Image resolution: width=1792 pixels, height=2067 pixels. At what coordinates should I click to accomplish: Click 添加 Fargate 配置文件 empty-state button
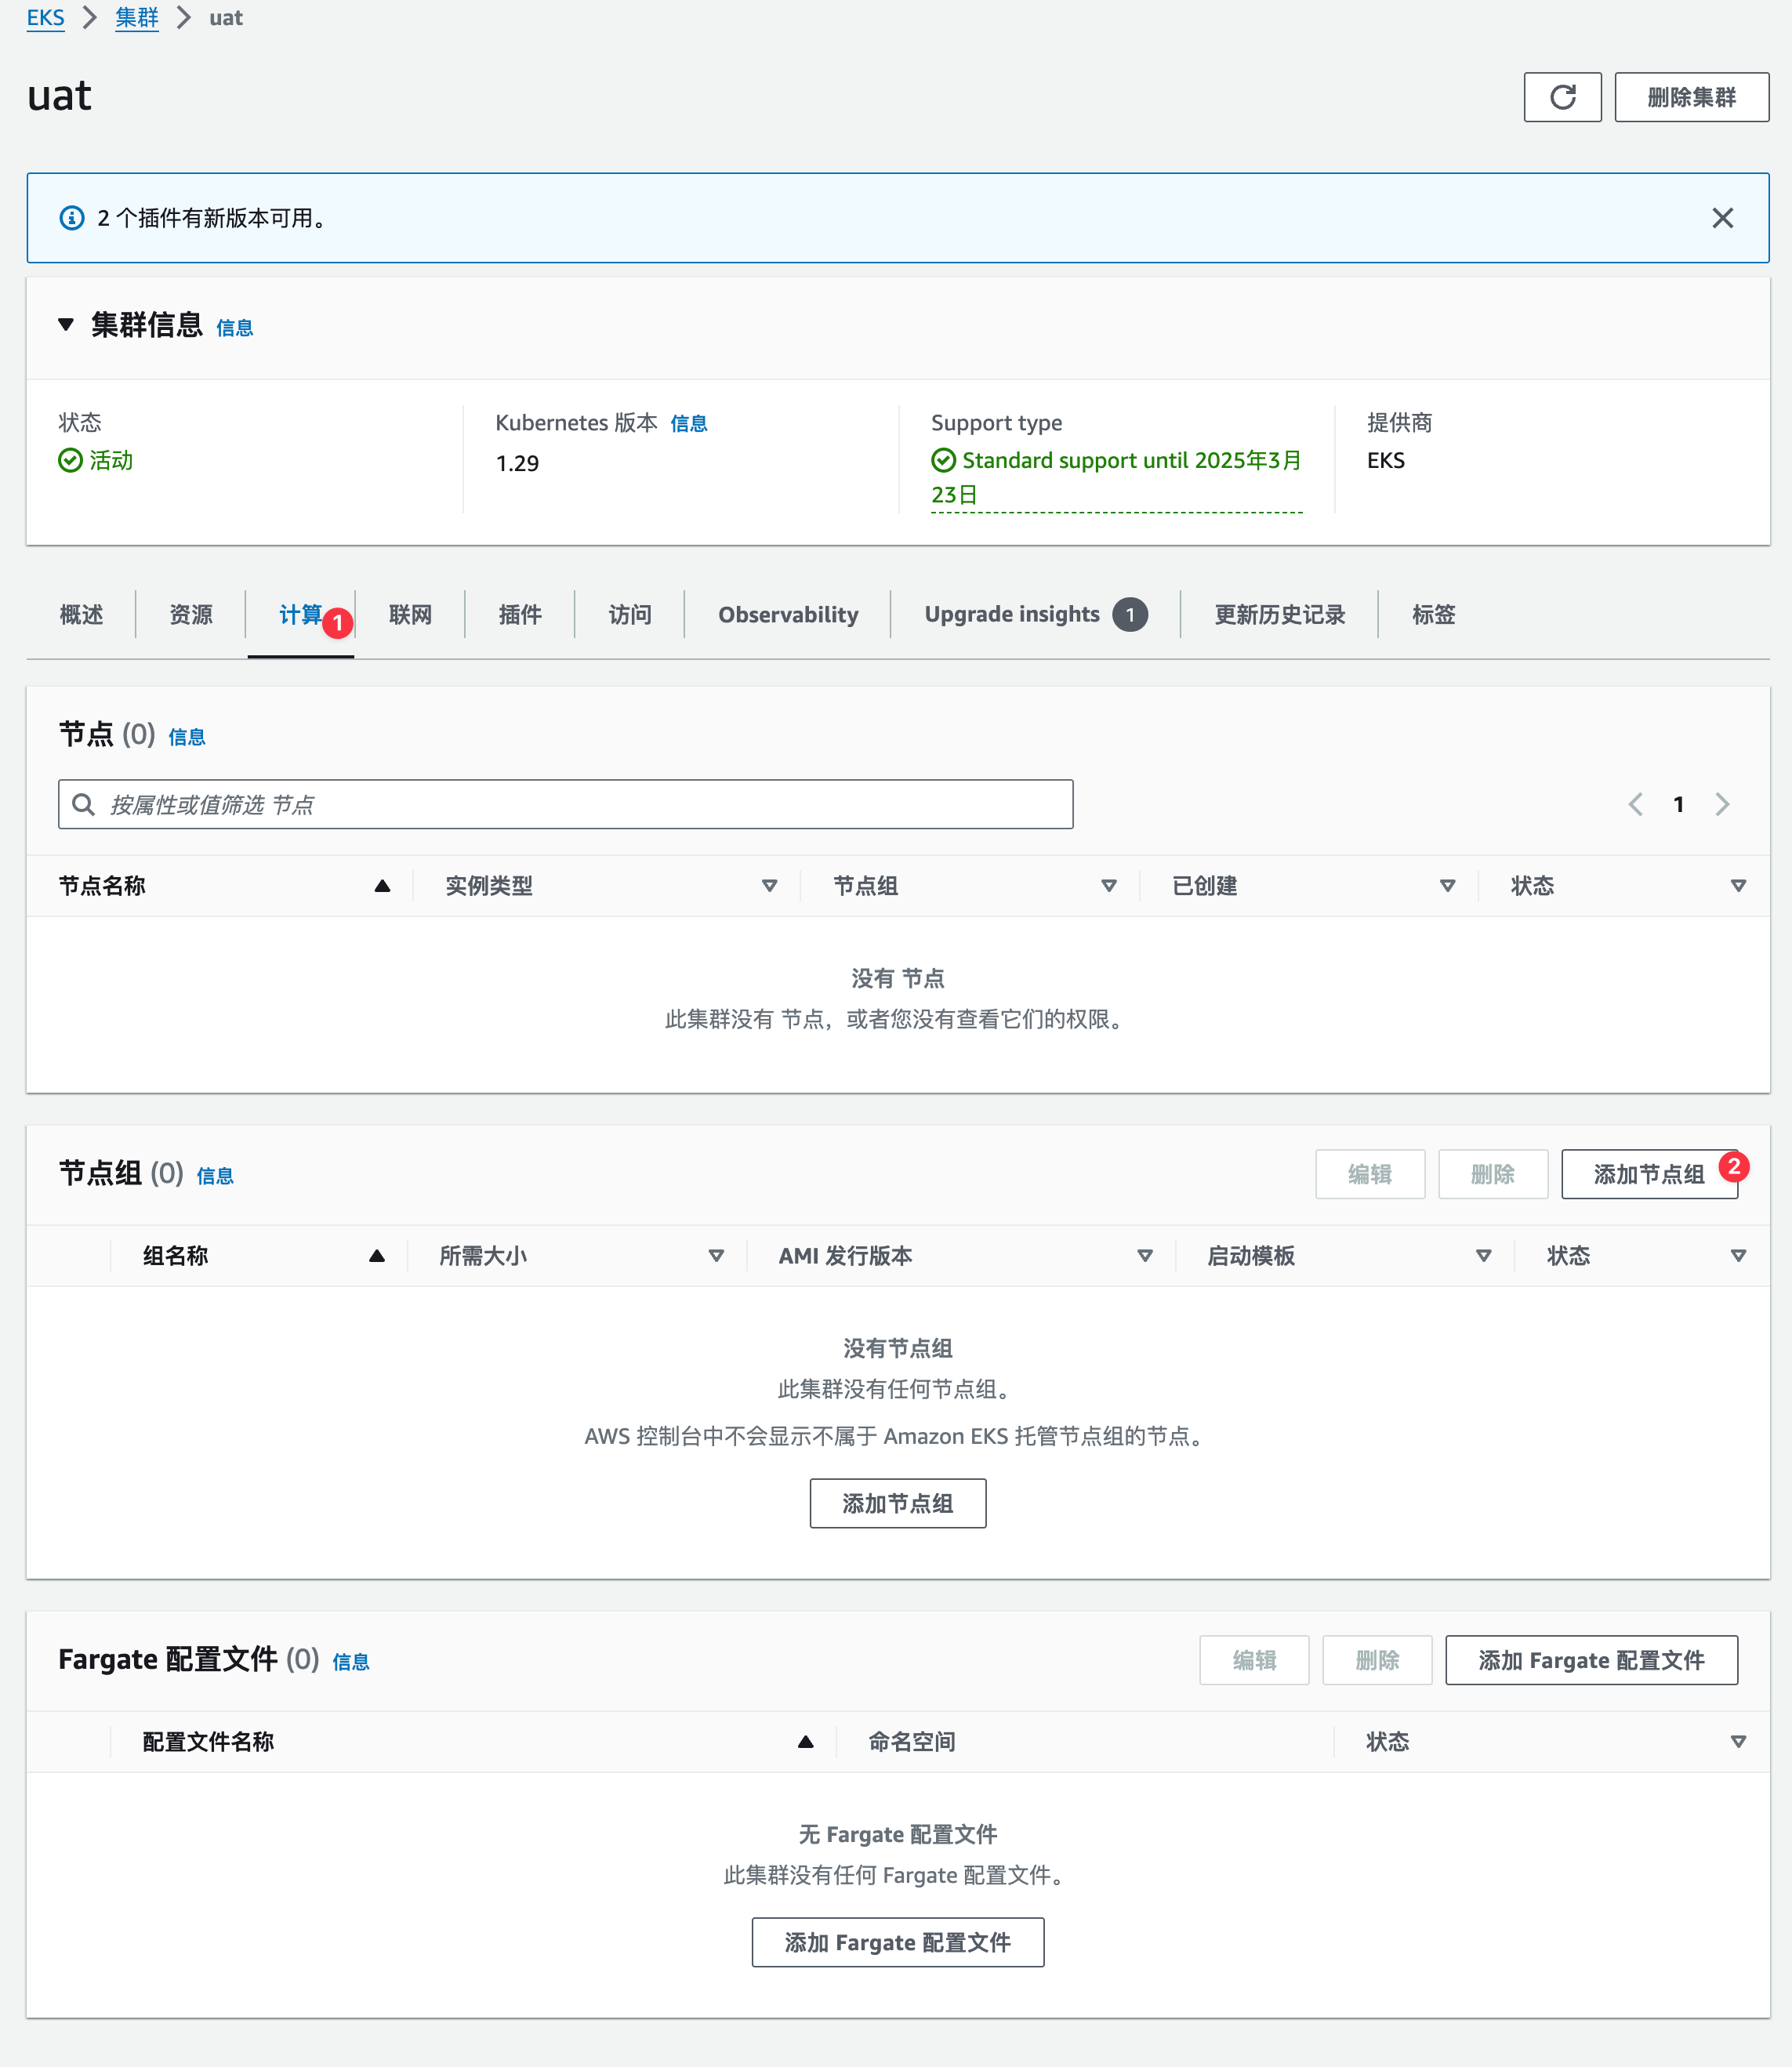[x=897, y=1942]
